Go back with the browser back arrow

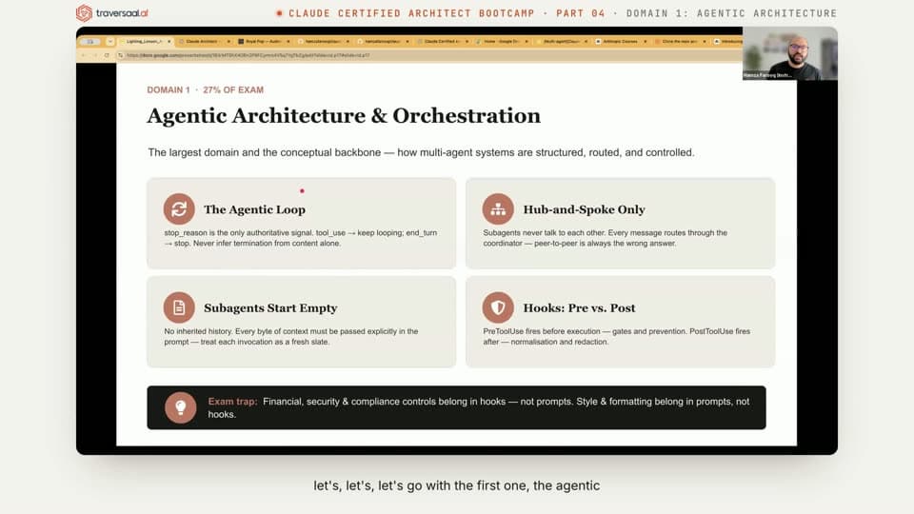point(84,55)
